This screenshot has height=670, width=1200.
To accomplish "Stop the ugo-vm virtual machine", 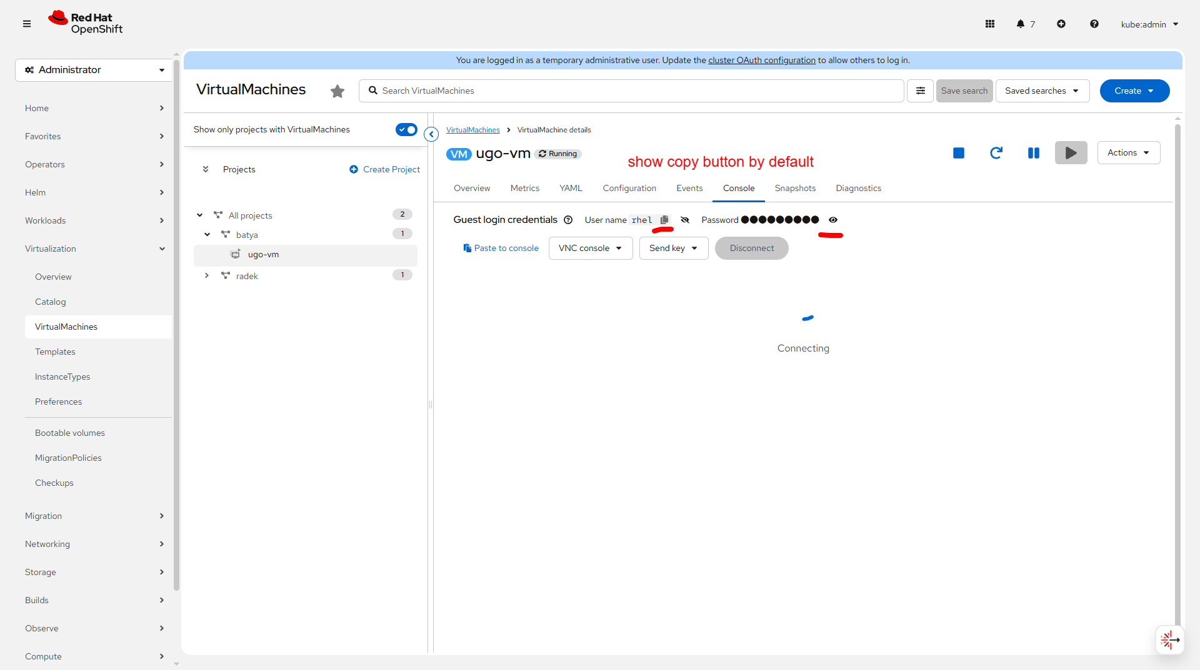I will 959,153.
